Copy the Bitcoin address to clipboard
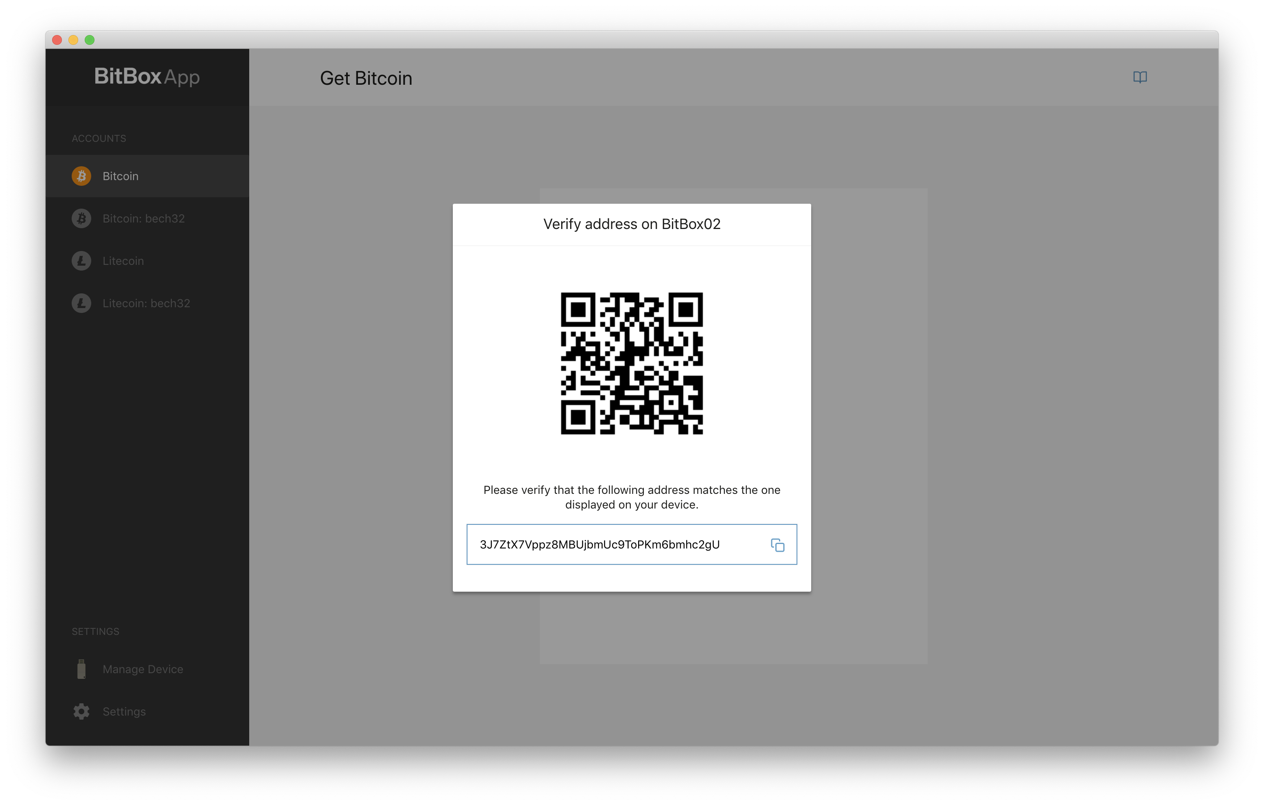The width and height of the screenshot is (1264, 806). pos(777,545)
